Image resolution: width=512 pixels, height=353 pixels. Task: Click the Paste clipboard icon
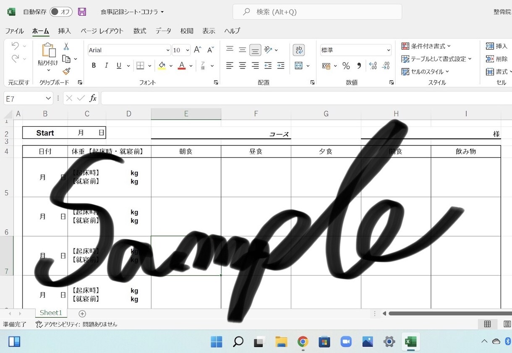[x=48, y=50]
